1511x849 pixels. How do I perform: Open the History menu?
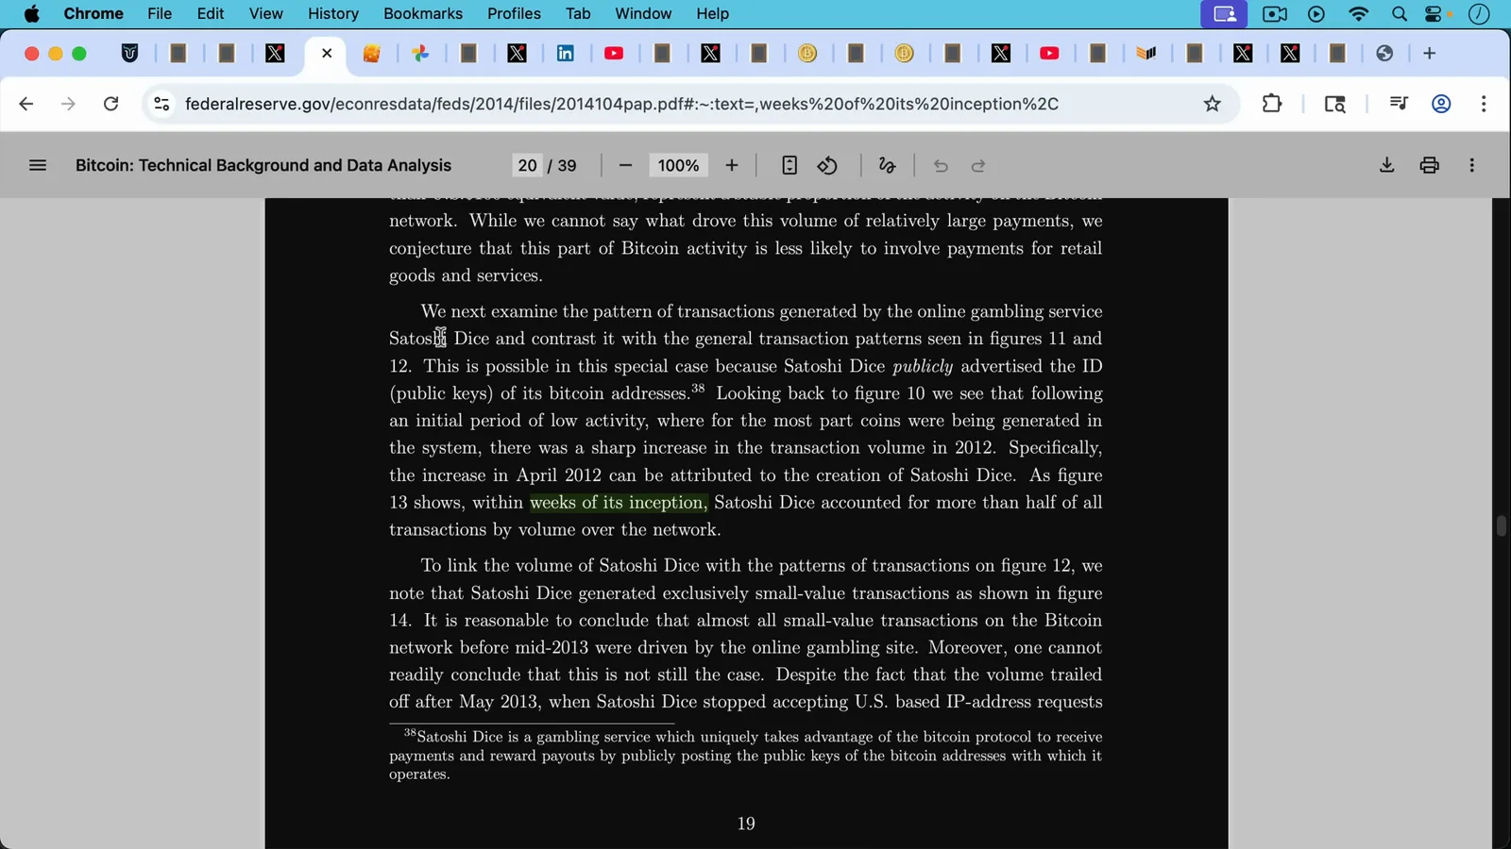click(x=333, y=13)
